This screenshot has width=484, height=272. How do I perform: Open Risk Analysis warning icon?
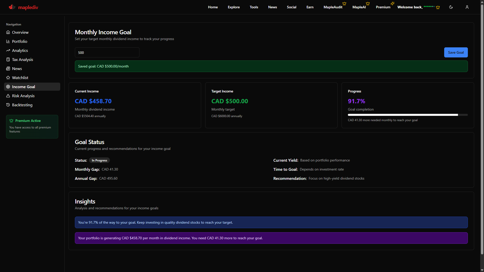(x=8, y=96)
